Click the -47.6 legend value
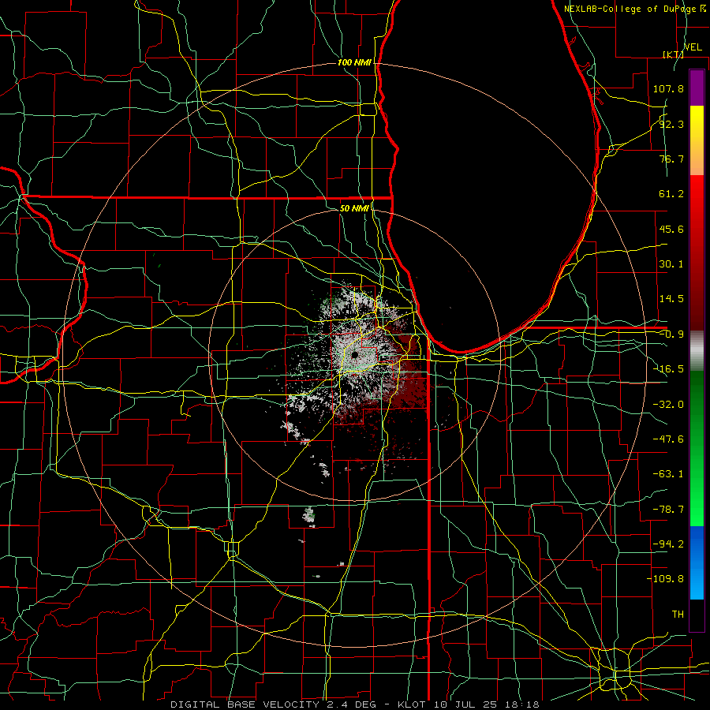710x710 pixels. pyautogui.click(x=668, y=439)
